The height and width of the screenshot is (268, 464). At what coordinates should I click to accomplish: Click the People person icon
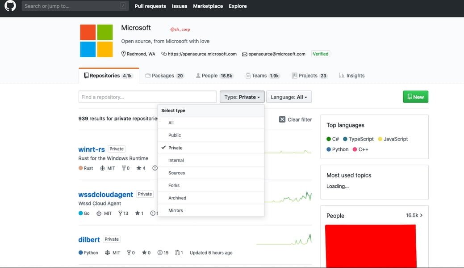tap(198, 76)
